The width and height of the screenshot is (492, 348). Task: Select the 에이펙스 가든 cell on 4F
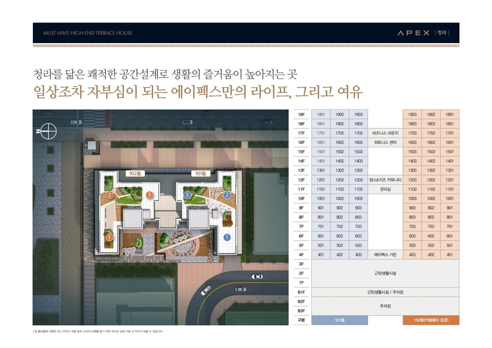pyautogui.click(x=385, y=255)
